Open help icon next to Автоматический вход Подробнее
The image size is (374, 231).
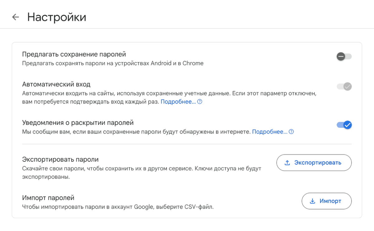199,101
